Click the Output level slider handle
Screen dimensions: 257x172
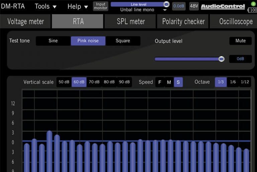coord(221,59)
